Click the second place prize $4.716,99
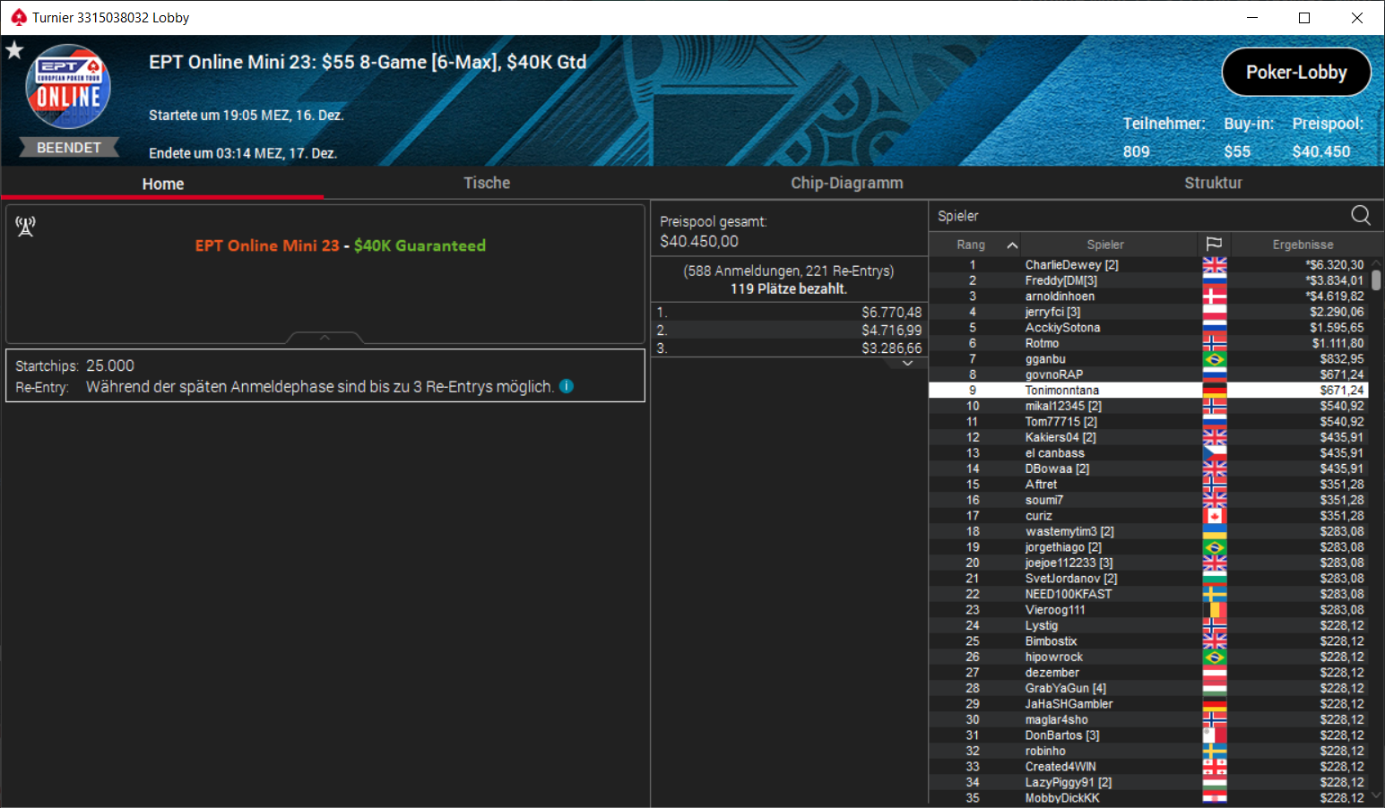Image resolution: width=1385 pixels, height=808 pixels. [x=891, y=331]
